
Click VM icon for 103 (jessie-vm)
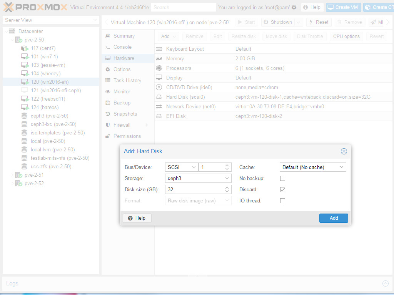point(25,65)
